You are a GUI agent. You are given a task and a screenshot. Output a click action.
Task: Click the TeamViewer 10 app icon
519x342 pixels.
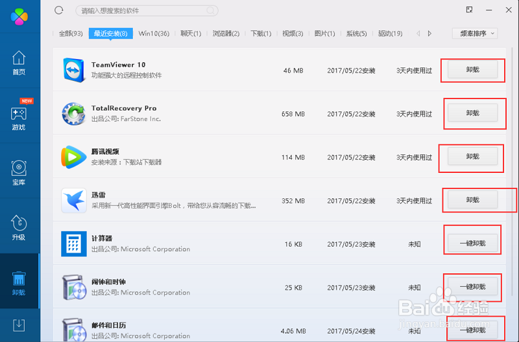click(x=73, y=70)
